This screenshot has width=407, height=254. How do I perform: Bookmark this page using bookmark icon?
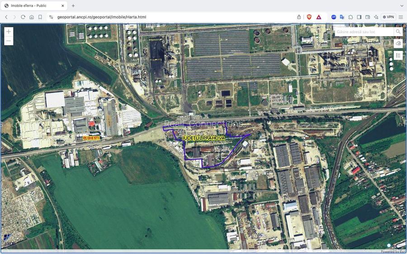[40, 17]
